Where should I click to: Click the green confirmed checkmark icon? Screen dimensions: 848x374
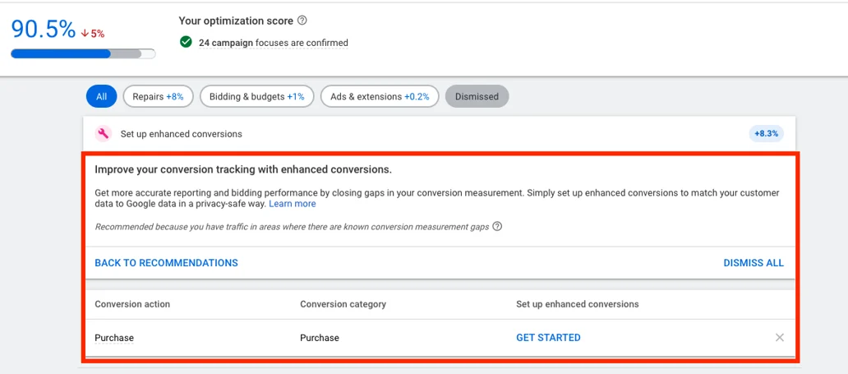pyautogui.click(x=187, y=42)
